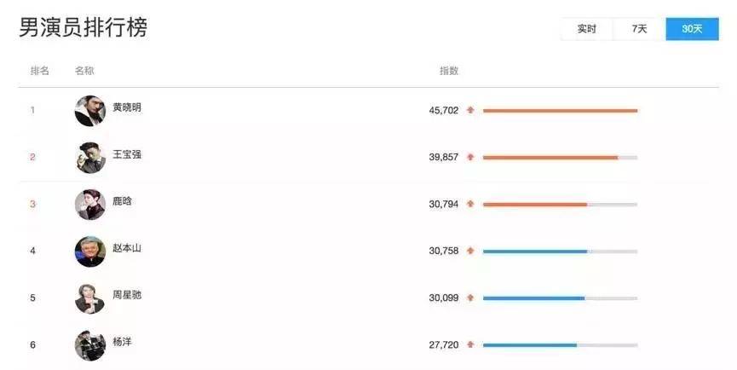Click Yang Yang's avatar (杨洋)
This screenshot has height=370, width=737.
point(90,345)
